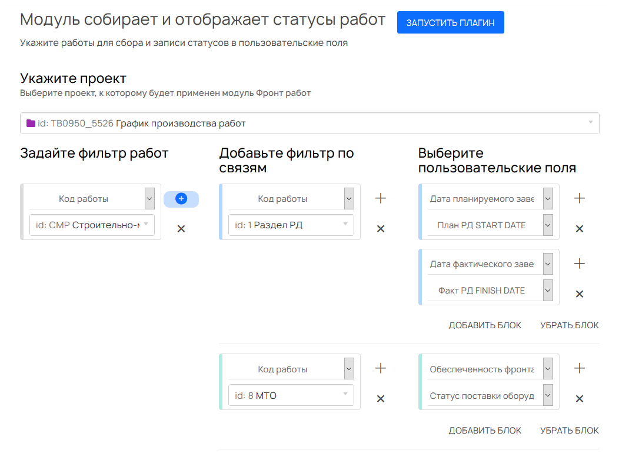The width and height of the screenshot is (619, 460).
Task: Click УБРАТЬ БЛОК under МТО block
Action: pos(569,431)
